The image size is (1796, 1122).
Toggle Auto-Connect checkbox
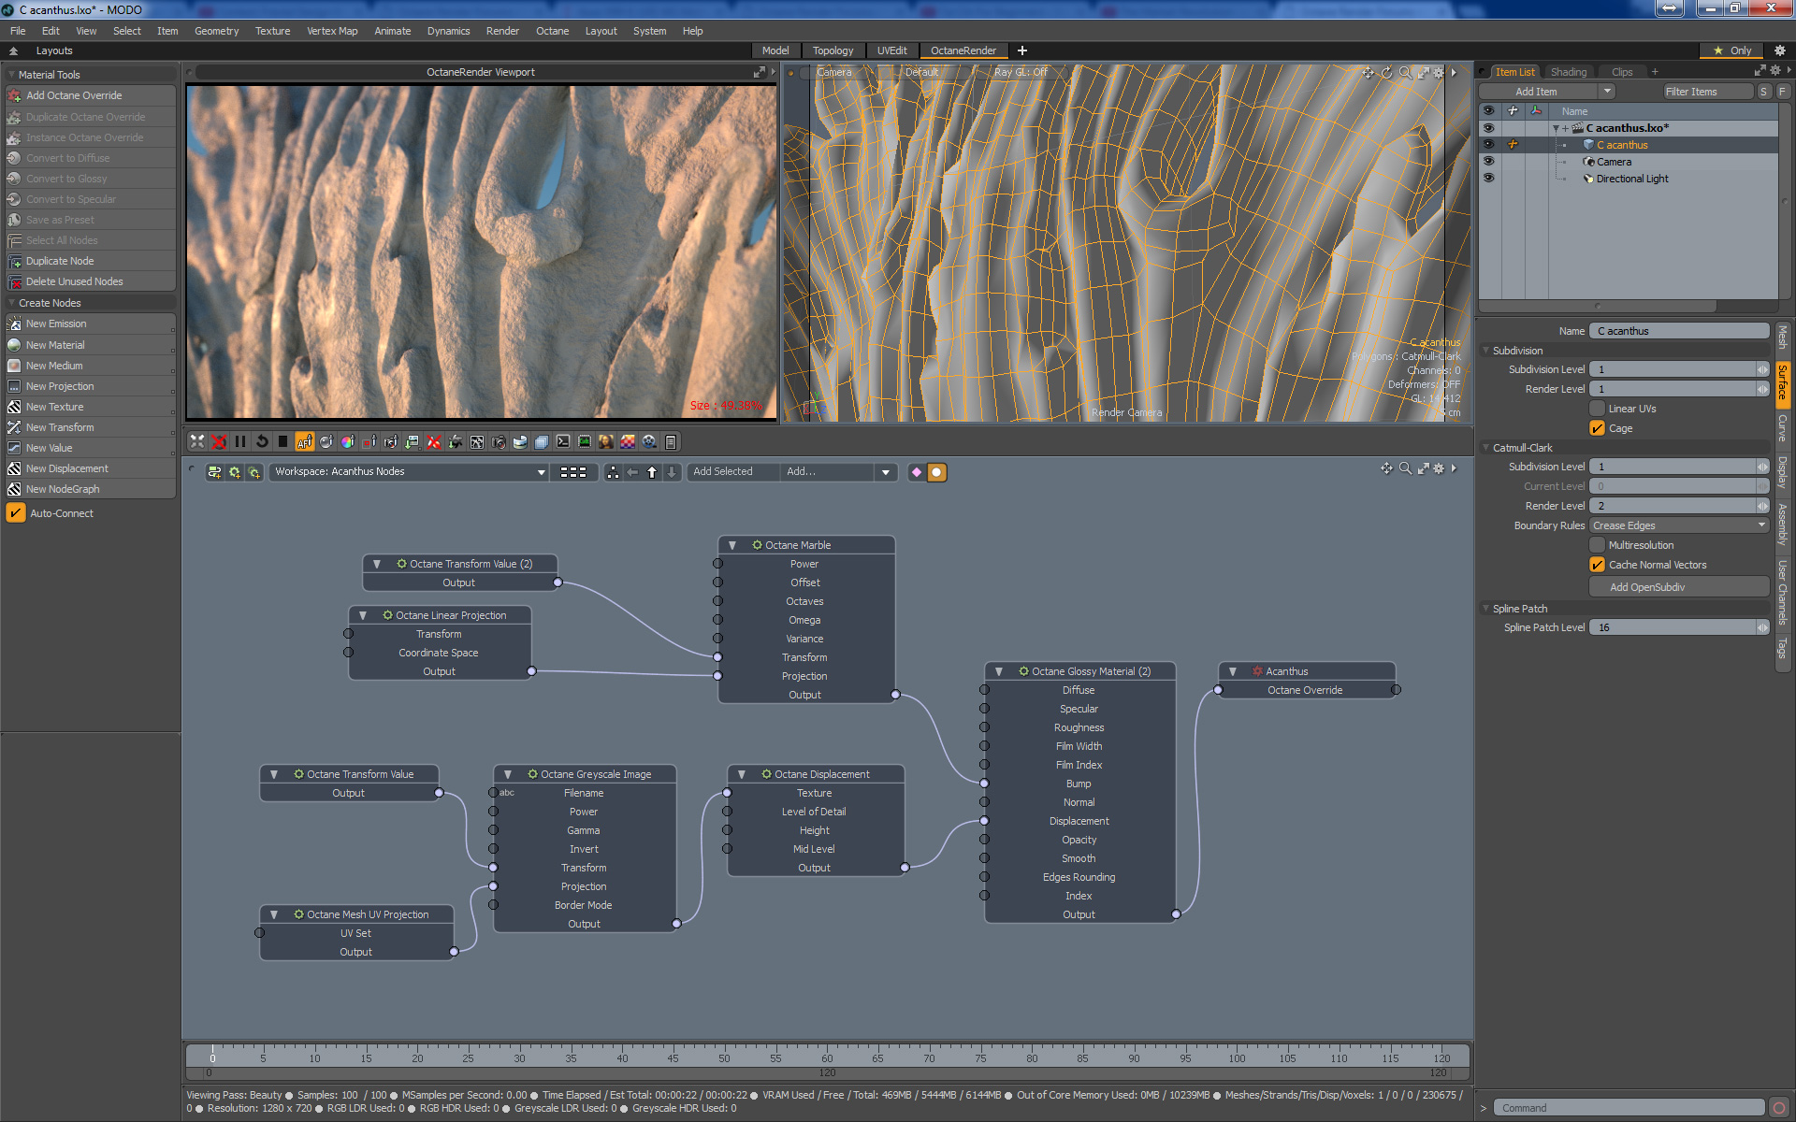point(16,513)
